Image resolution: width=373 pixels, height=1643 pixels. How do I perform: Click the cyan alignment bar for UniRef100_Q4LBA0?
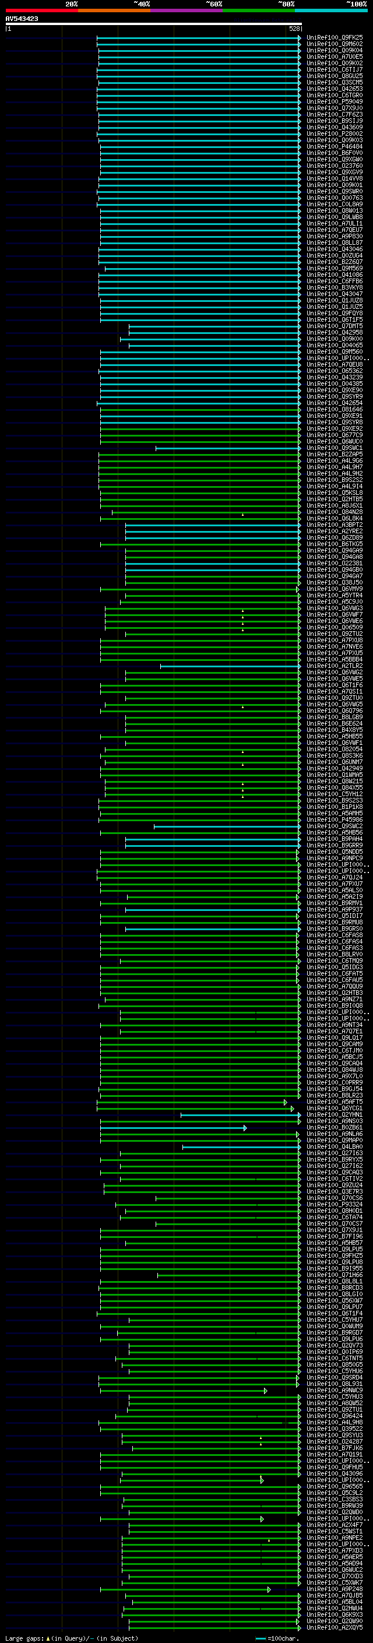[x=242, y=1148]
